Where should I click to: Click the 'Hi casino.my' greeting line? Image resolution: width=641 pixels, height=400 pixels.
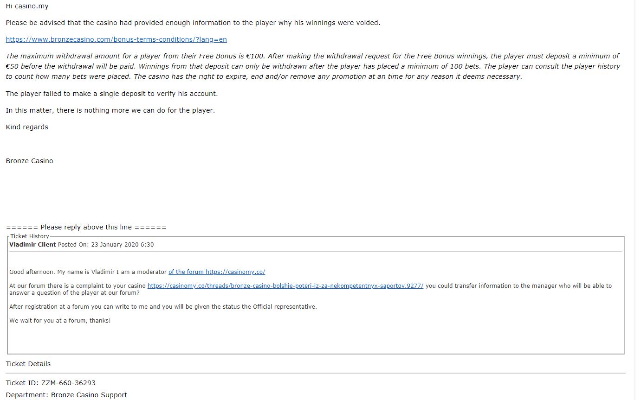(x=27, y=6)
